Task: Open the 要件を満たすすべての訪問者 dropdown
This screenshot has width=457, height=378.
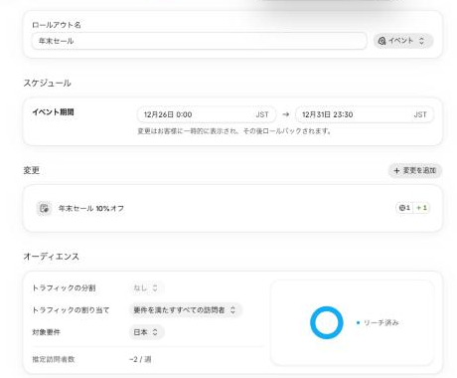Action: [x=185, y=310]
